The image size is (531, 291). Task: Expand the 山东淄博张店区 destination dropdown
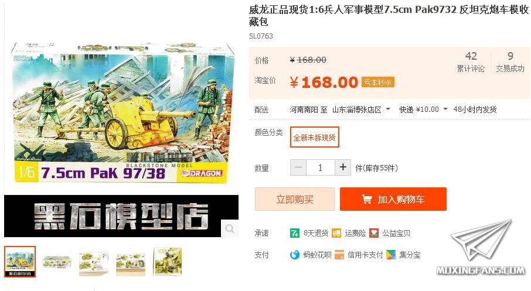coord(361,109)
